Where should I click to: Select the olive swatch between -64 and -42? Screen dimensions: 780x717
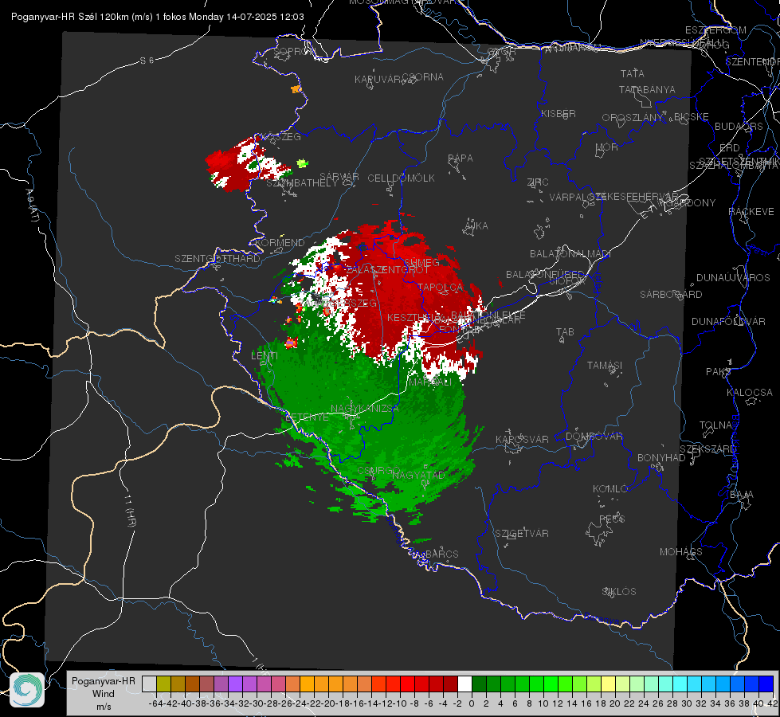tap(163, 684)
